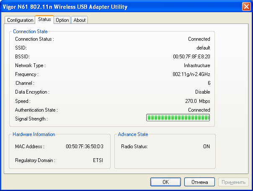Click the BSSID value 00:50:7F:8F:E8:20
Viewport: 253px width, 191px height.
191,57
